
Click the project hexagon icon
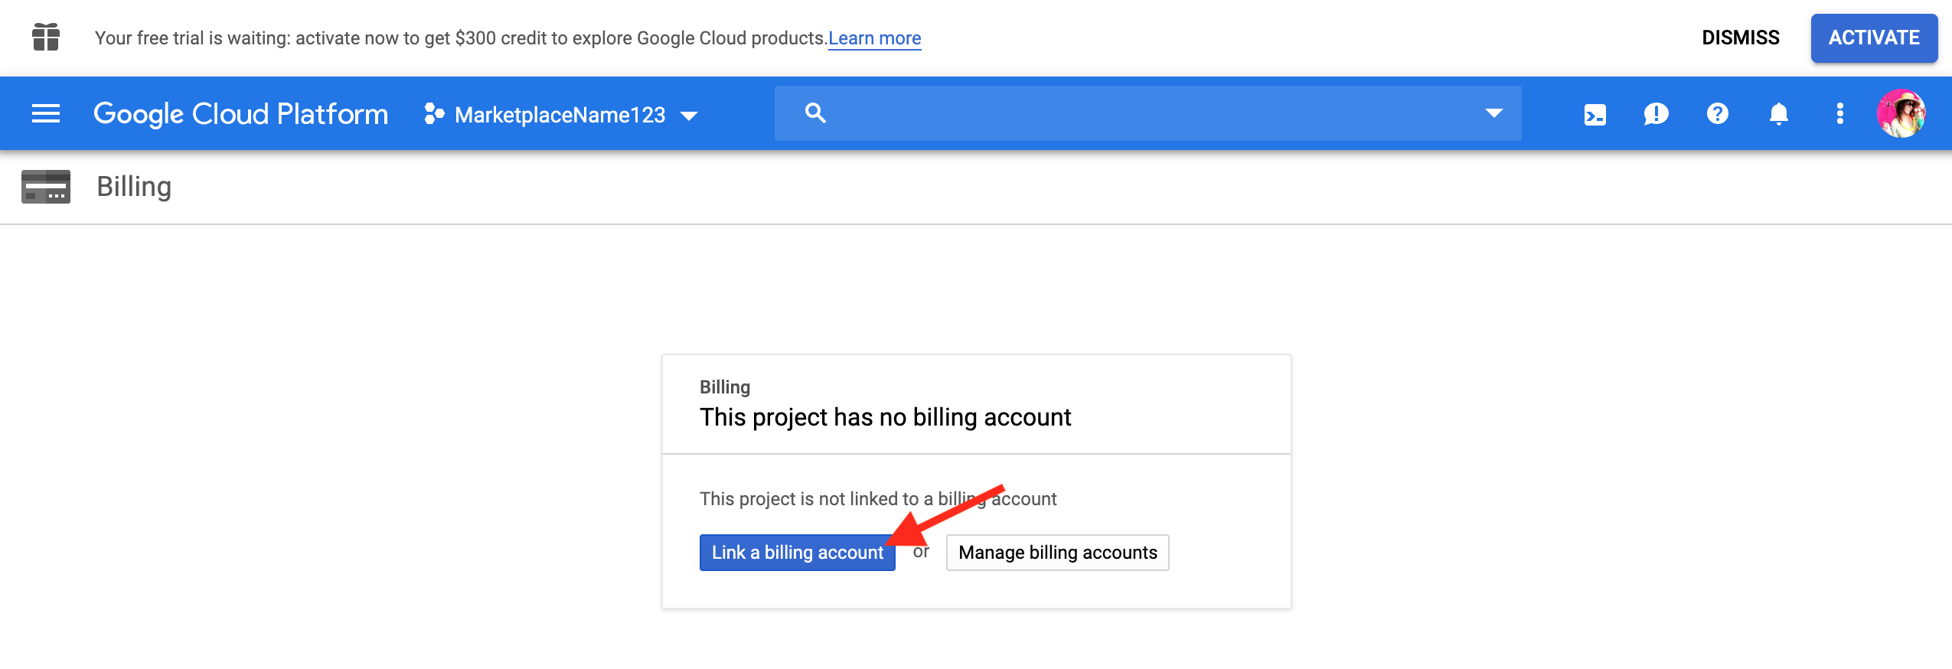(x=434, y=114)
